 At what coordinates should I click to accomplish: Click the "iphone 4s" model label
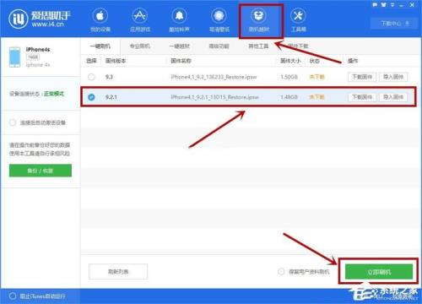[x=38, y=65]
